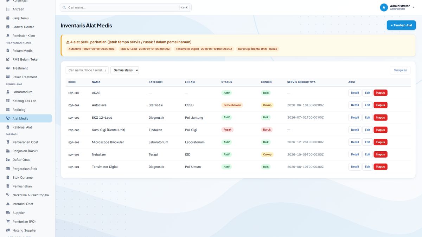Image resolution: width=422 pixels, height=237 pixels.
Task: Go to Daftar Obat menu
Action: point(26,160)
